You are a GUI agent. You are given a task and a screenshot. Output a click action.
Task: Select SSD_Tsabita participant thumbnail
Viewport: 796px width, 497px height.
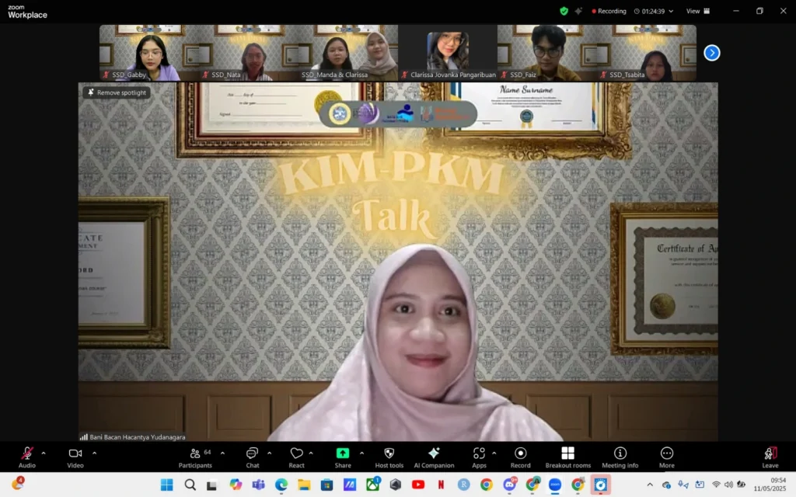click(647, 53)
